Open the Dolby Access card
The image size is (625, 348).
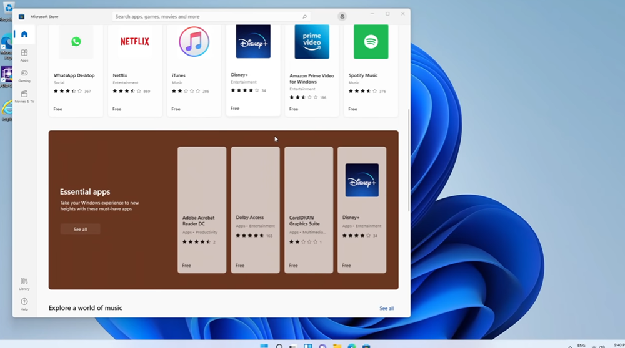tap(256, 210)
